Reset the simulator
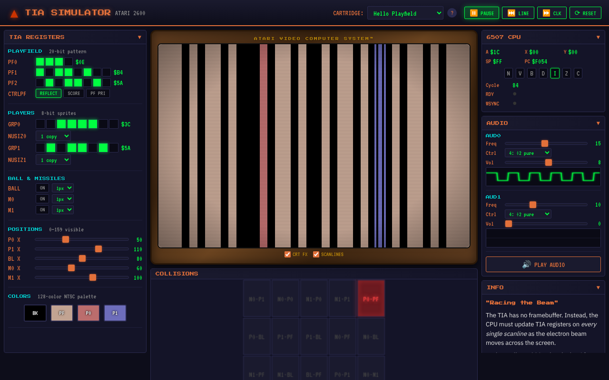The width and height of the screenshot is (609, 380). (585, 13)
